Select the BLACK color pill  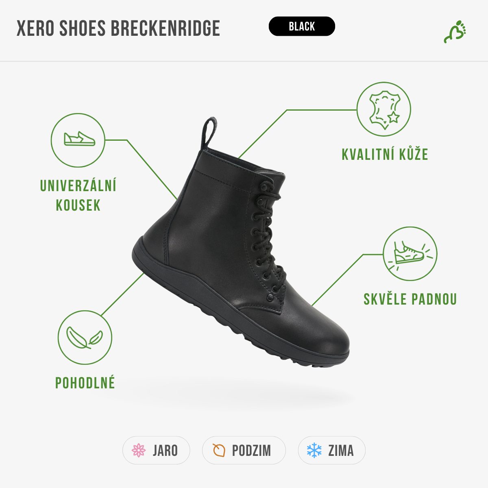(x=302, y=26)
